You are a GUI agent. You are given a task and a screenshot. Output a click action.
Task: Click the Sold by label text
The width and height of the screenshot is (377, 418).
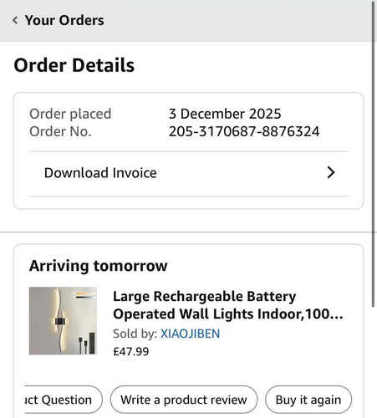coord(135,334)
